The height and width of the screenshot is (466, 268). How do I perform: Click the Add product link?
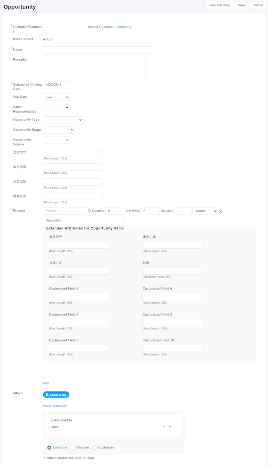pos(46,383)
